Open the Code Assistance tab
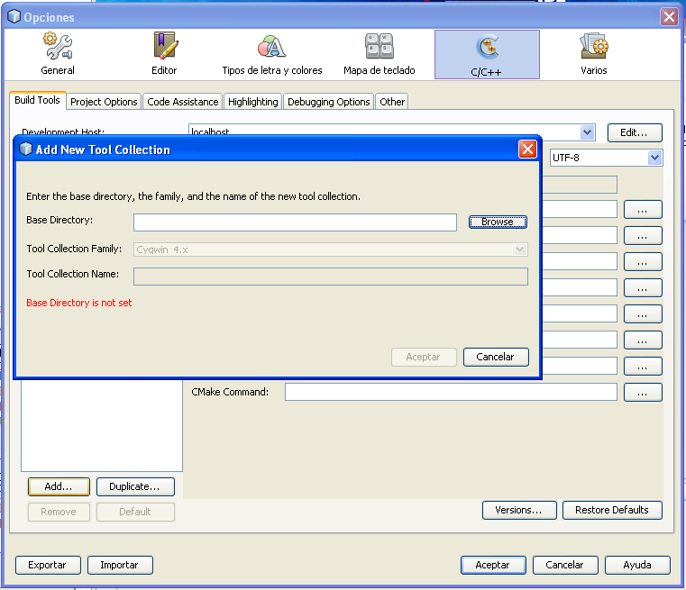This screenshot has width=686, height=590. 182,102
